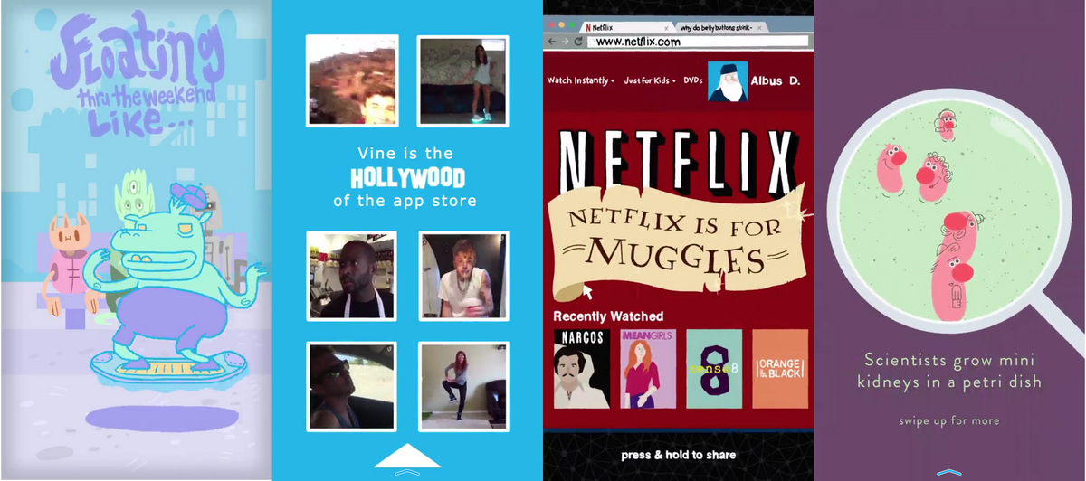Tap 'swipe up for more' text
The height and width of the screenshot is (481, 1086).
tap(948, 420)
